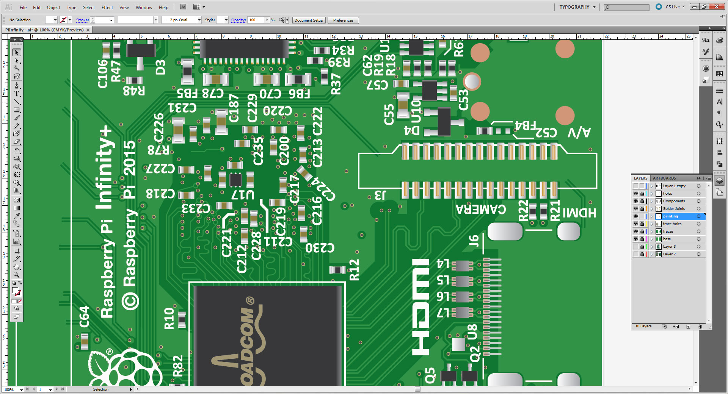Viewport: 728px width, 394px height.
Task: Open the Layers panel options menu
Action: (x=708, y=178)
